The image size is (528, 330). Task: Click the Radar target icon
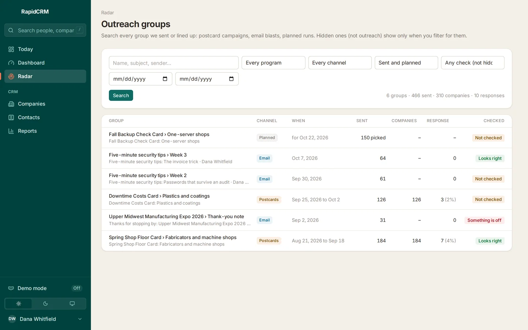(11, 76)
